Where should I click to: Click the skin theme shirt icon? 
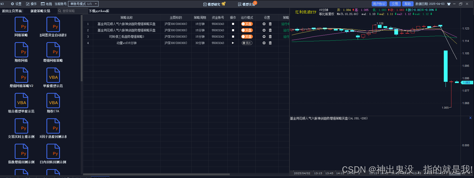[x=449, y=4]
